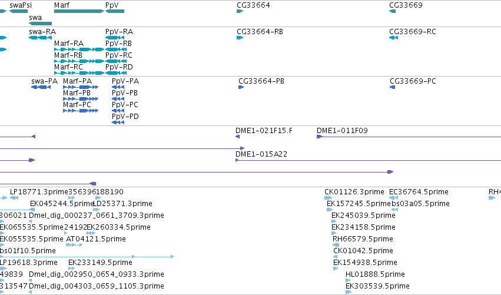Select Dmel_dig_000237_0661_3709.3prime label
Viewport: 501px width, 295px height.
(x=97, y=216)
